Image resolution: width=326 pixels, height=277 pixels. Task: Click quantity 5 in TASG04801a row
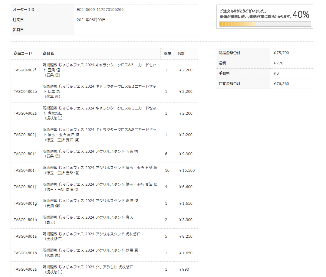(166, 236)
